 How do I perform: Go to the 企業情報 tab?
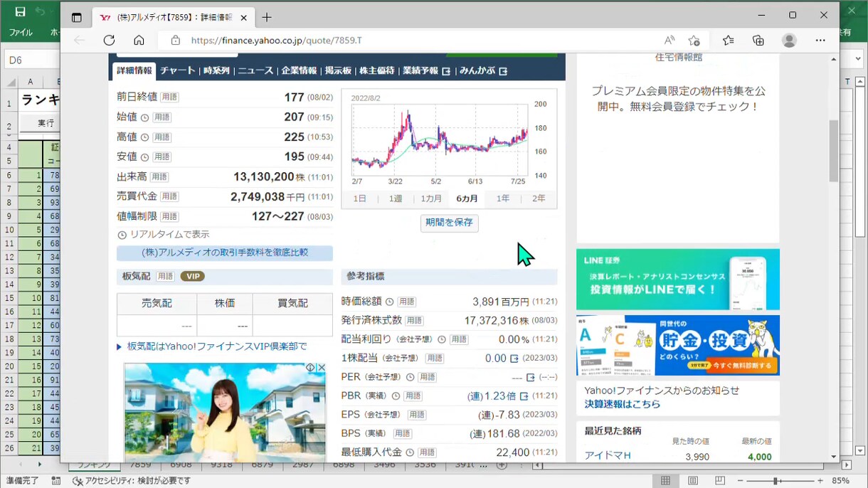pyautogui.click(x=299, y=71)
